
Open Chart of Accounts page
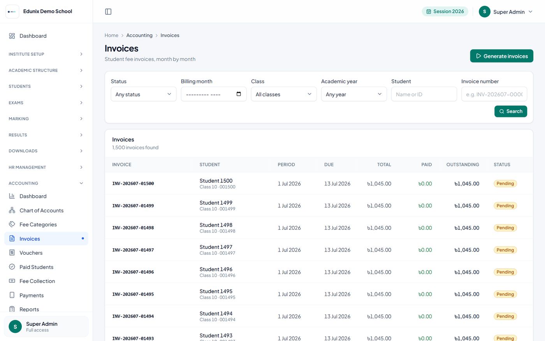[x=46, y=210]
